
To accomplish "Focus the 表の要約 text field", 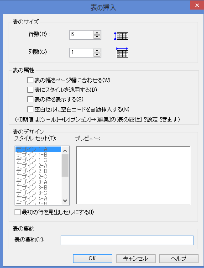I will 127,240.
